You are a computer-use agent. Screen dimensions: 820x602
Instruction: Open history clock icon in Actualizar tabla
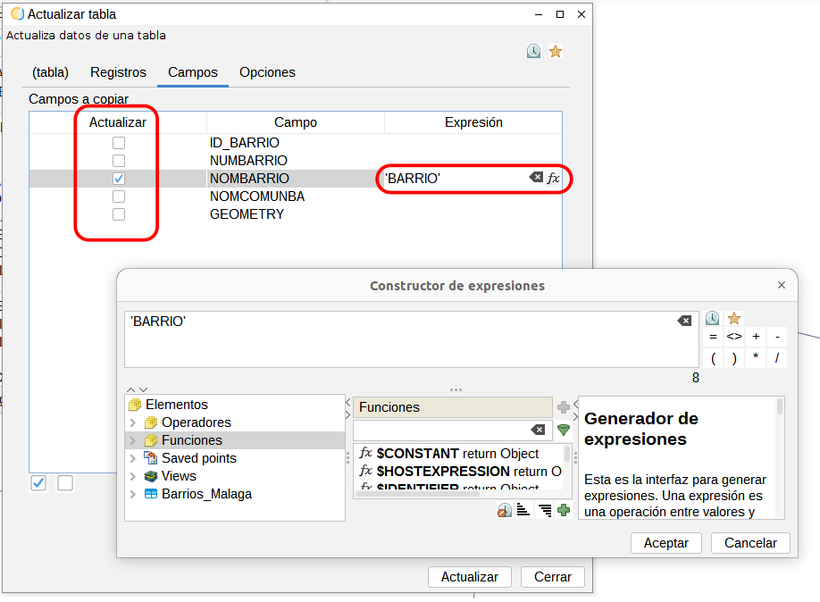(x=533, y=52)
